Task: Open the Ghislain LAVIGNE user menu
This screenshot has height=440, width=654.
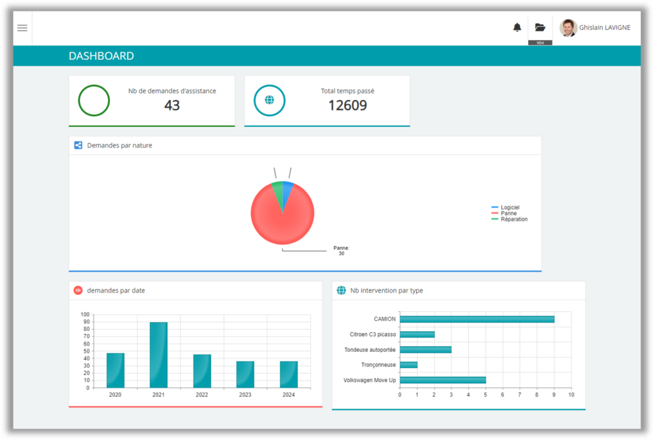Action: (604, 27)
